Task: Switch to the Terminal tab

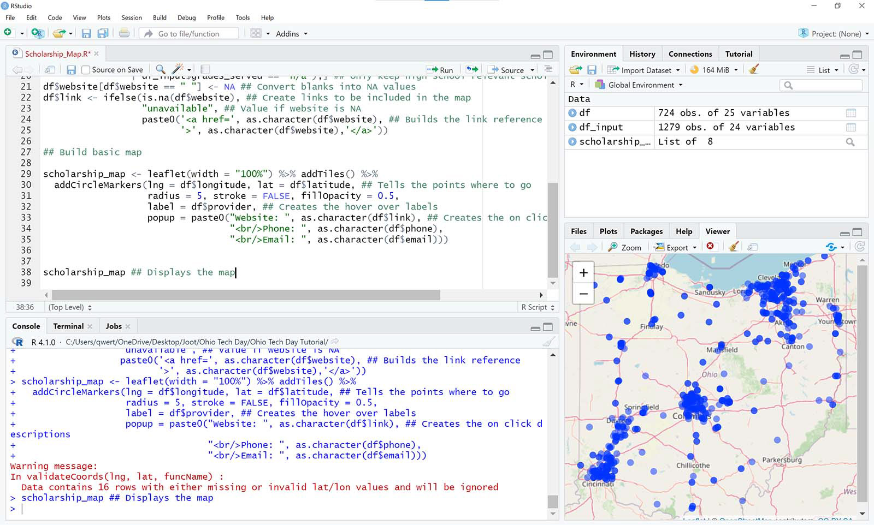Action: pos(68,326)
